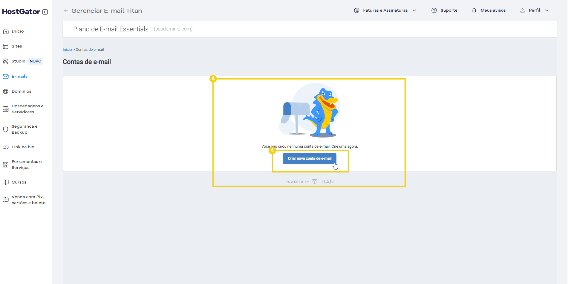
Task: Click the E-mails envelope icon
Action: [6, 77]
